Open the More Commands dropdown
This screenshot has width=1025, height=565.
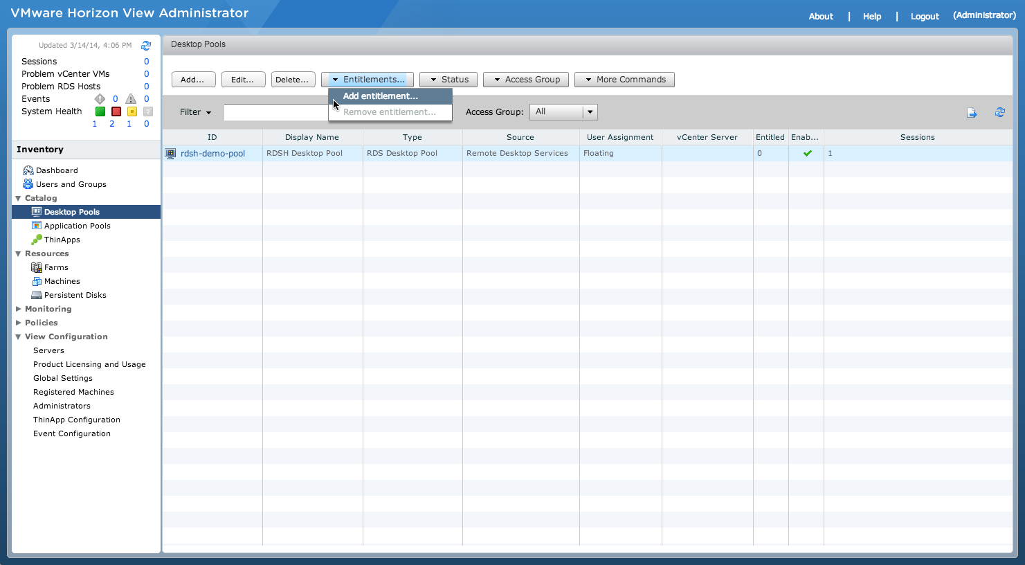coord(624,79)
